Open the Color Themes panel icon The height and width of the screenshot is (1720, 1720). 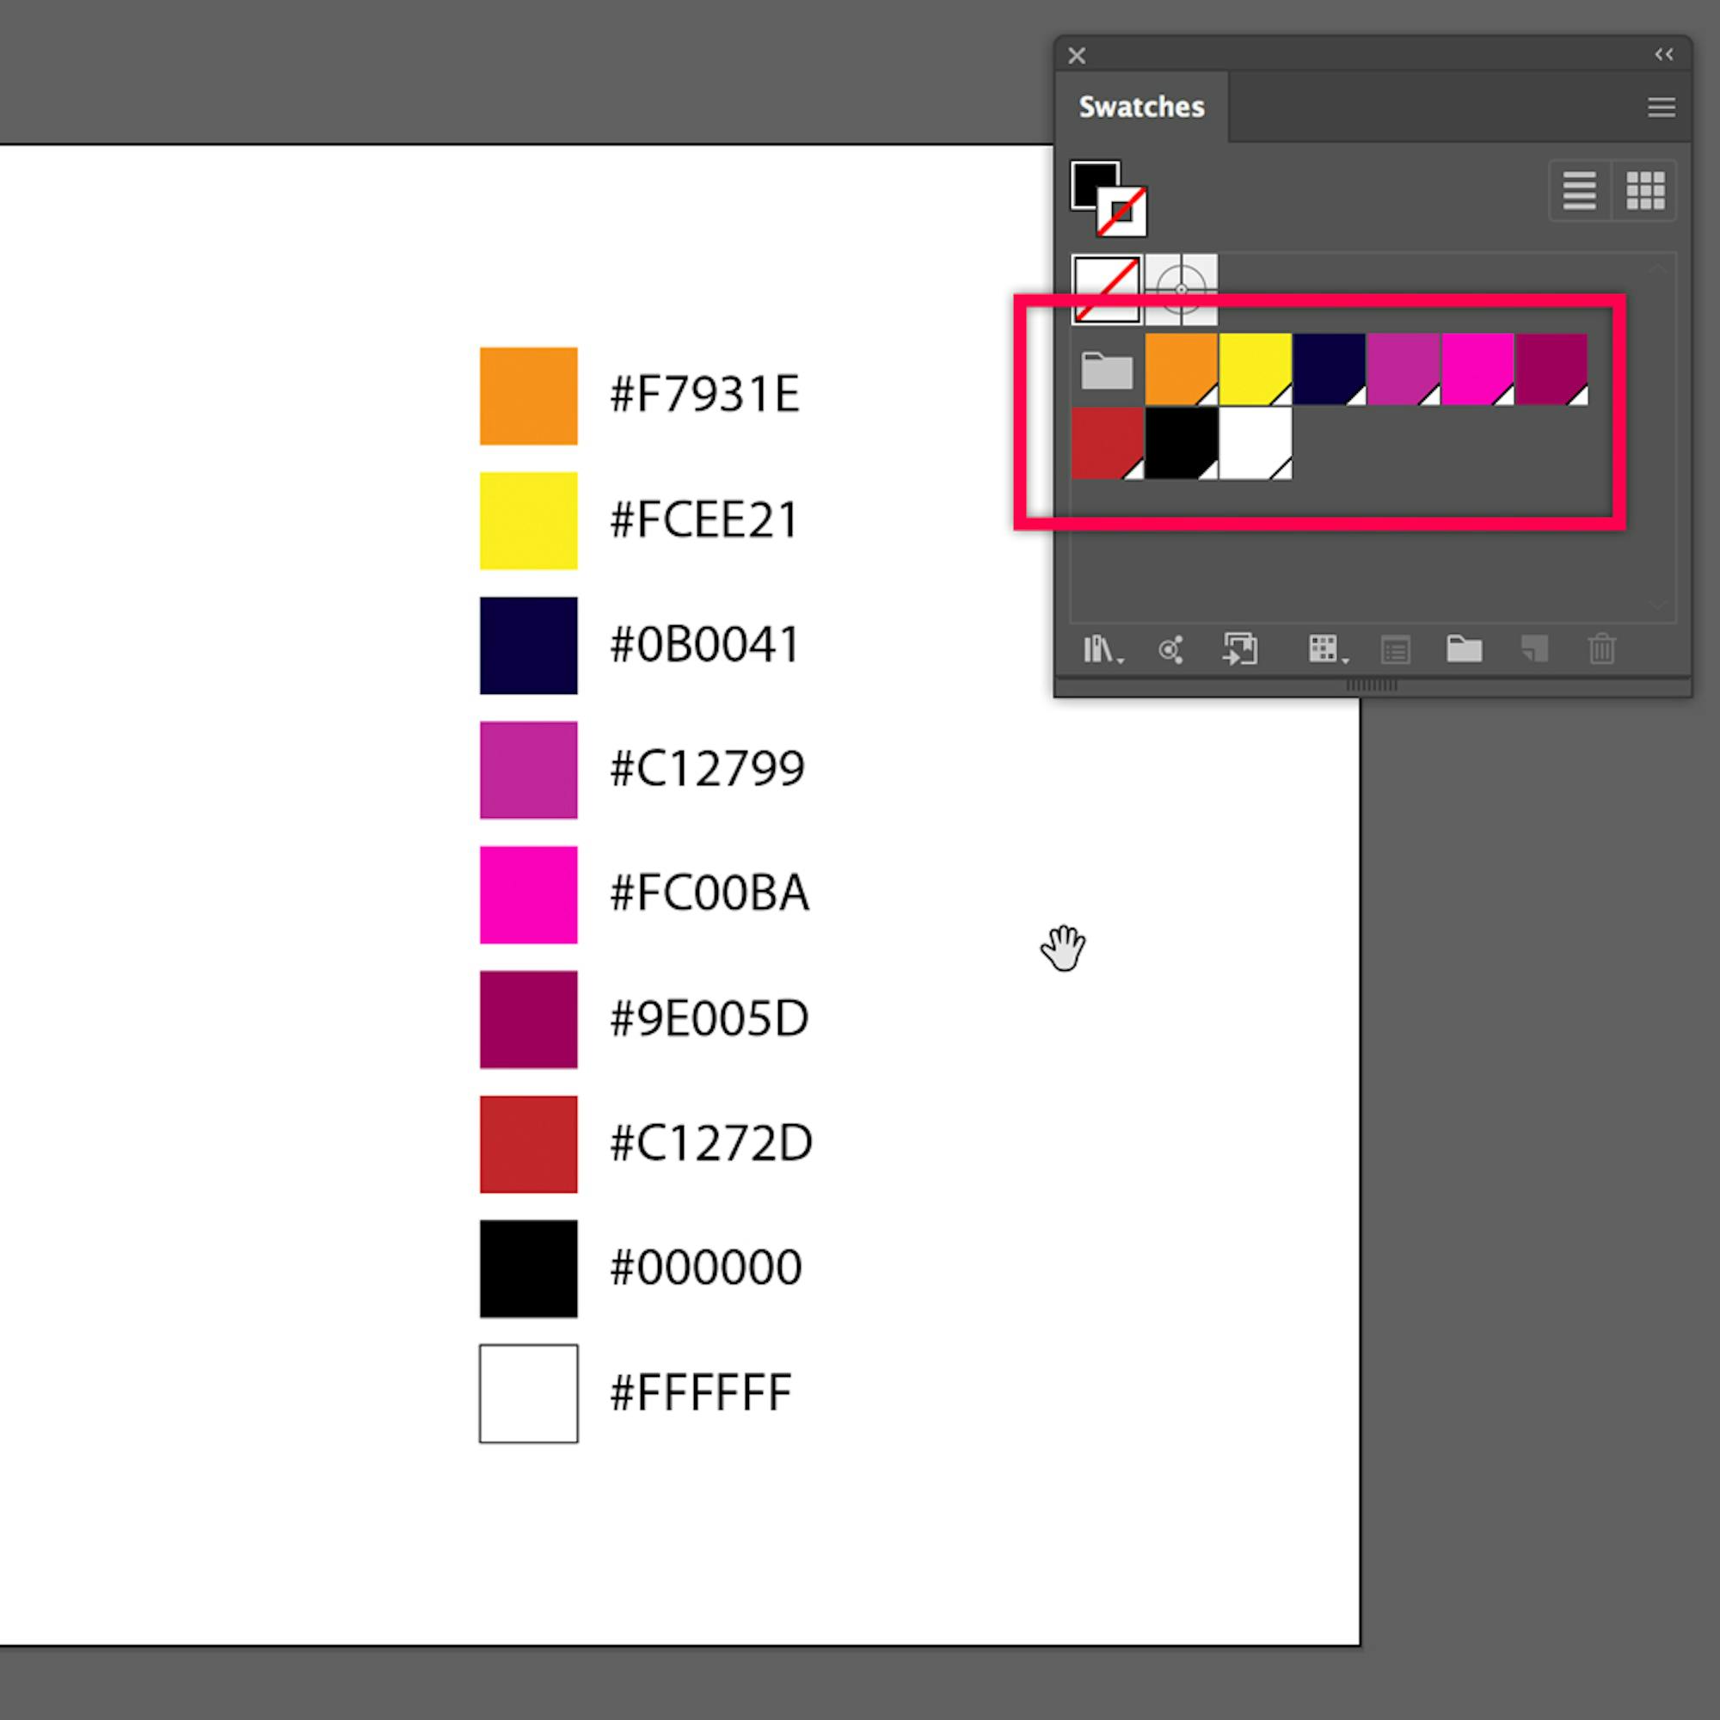click(1170, 650)
